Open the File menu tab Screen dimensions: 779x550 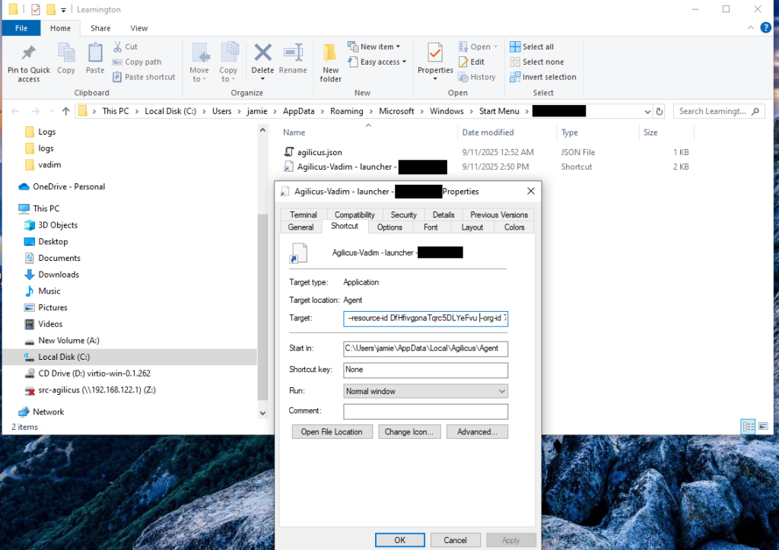21,28
